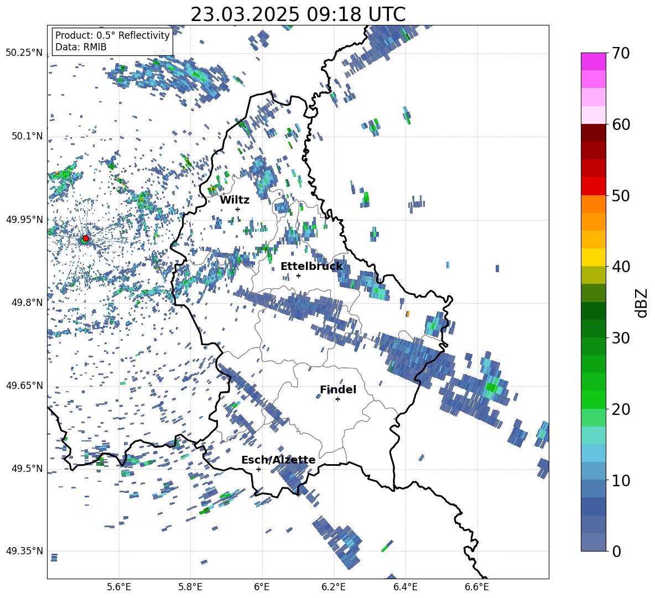Click the 50.25°N latitude label
Viewport: 655px width, 598px height.
(x=24, y=53)
